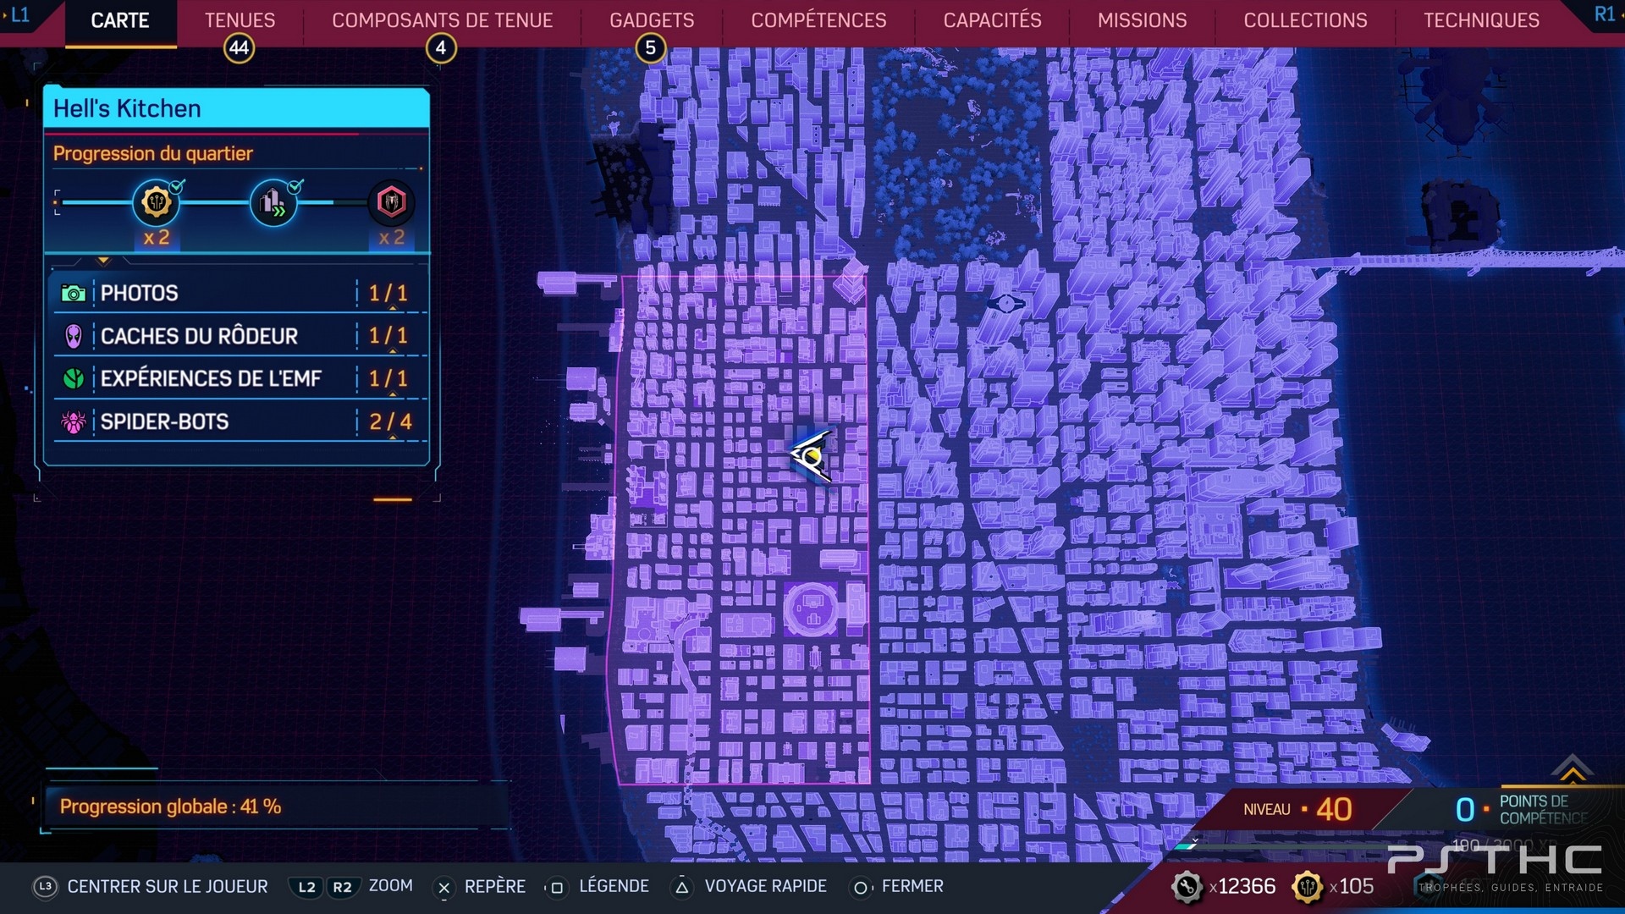Click the Spider-Bots 2 / 4 counter
1625x914 pixels.
(x=390, y=421)
